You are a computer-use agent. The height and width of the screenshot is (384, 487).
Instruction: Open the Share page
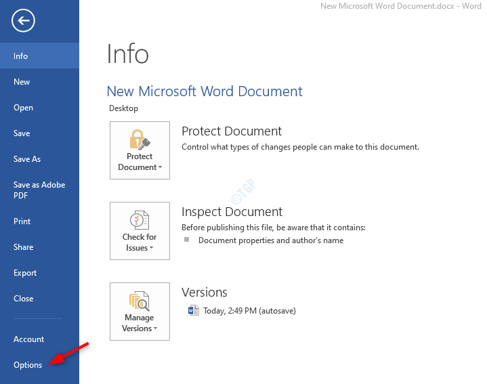point(39,247)
